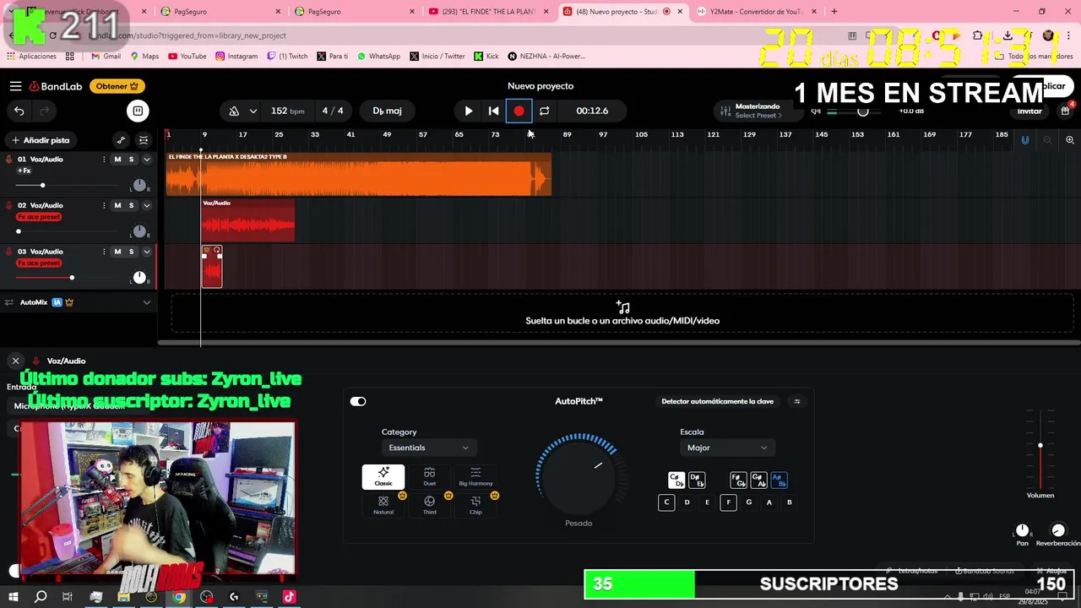Select the Classic AutoPitch effect

click(383, 477)
